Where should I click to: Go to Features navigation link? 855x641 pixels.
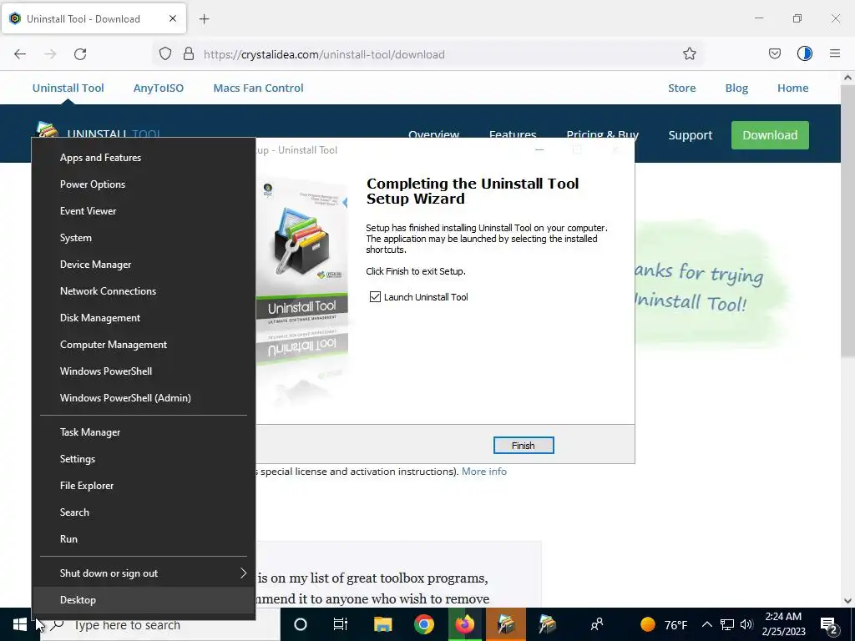point(513,134)
